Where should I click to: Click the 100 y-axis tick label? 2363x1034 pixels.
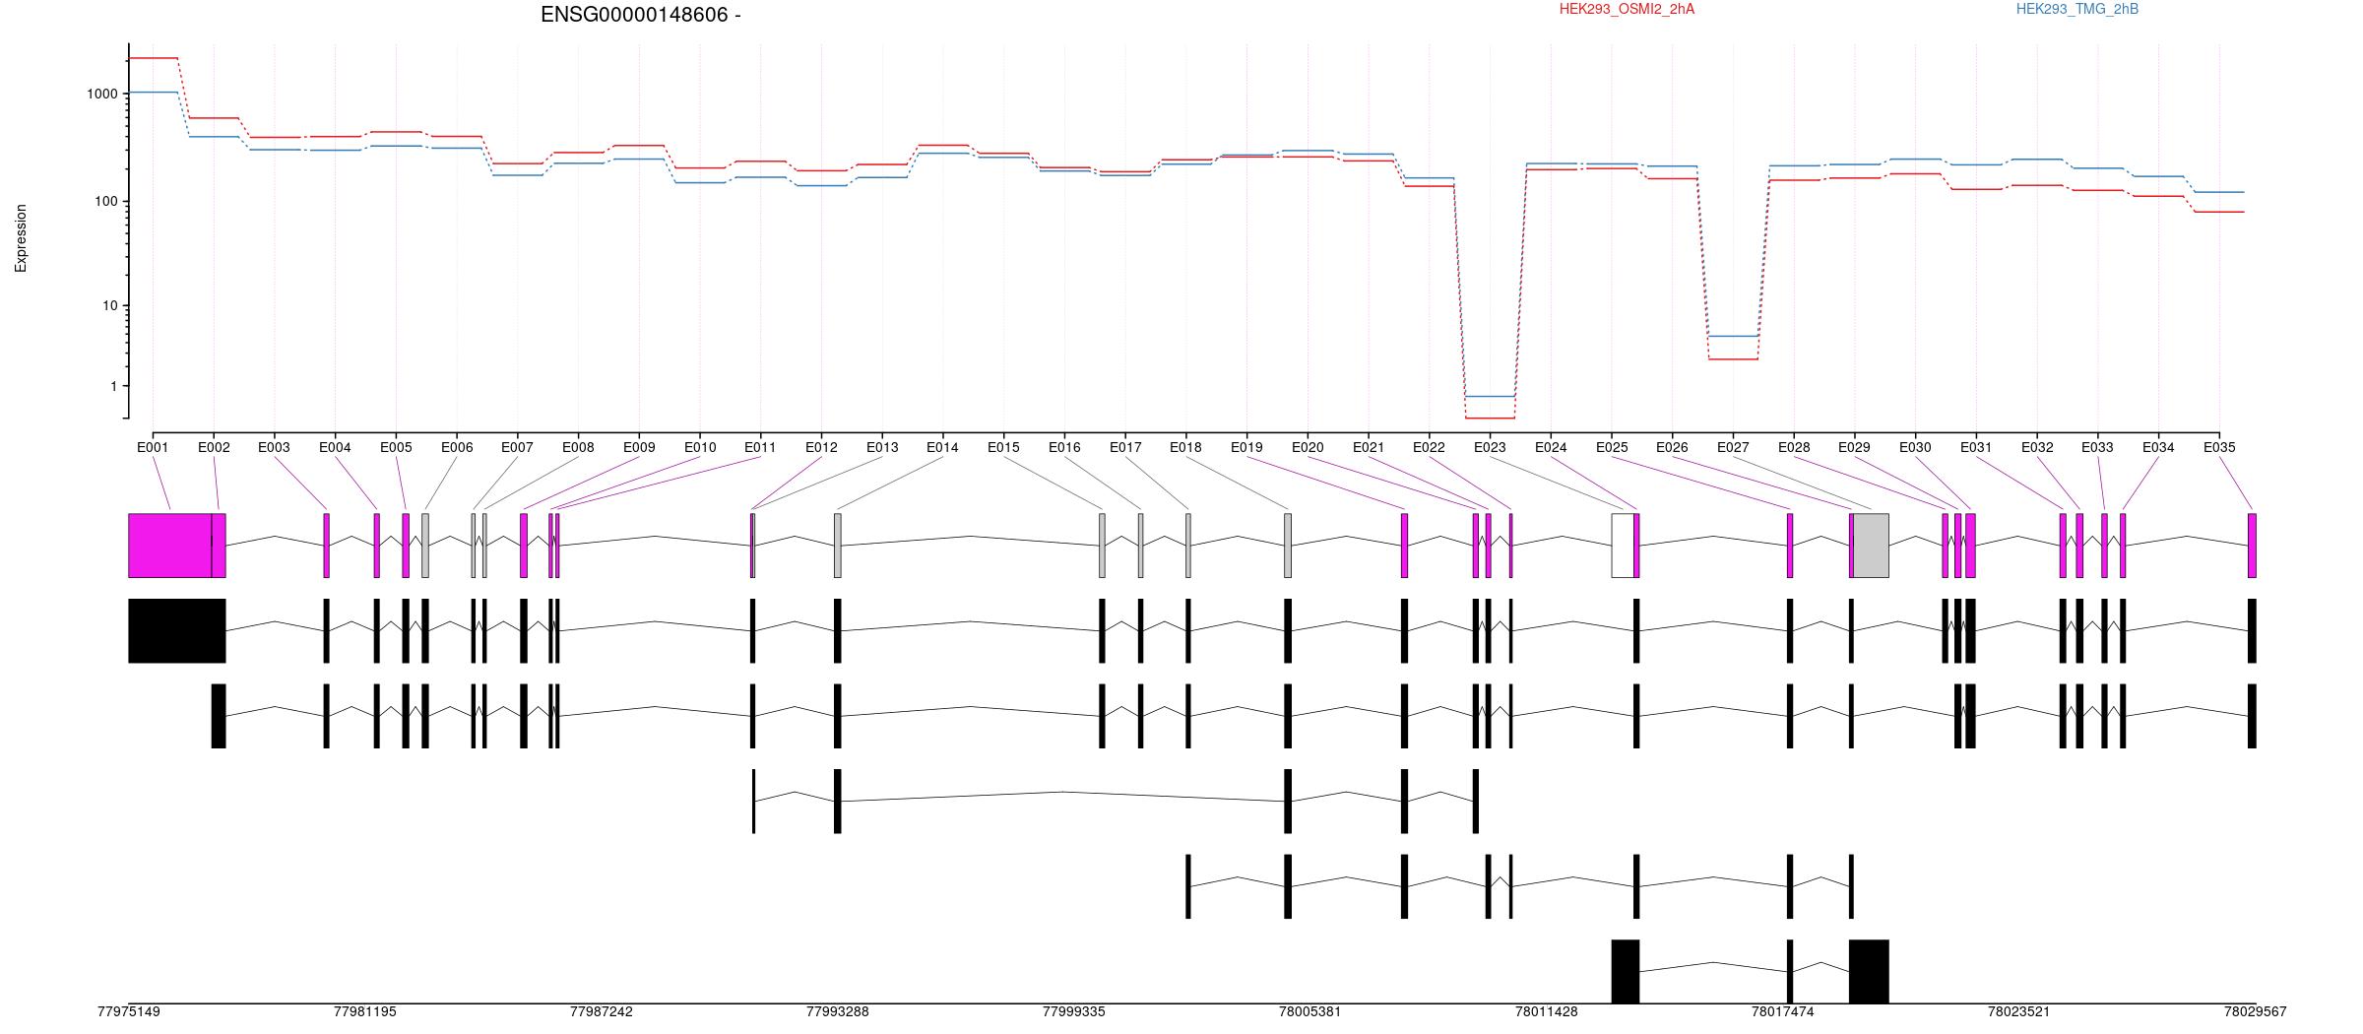click(x=106, y=202)
